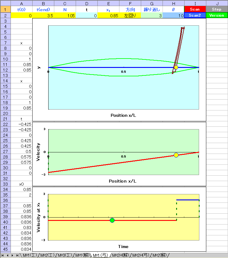Open the M=2H(解) sheet tab
The width and height of the screenshot is (228, 258).
[121, 255]
